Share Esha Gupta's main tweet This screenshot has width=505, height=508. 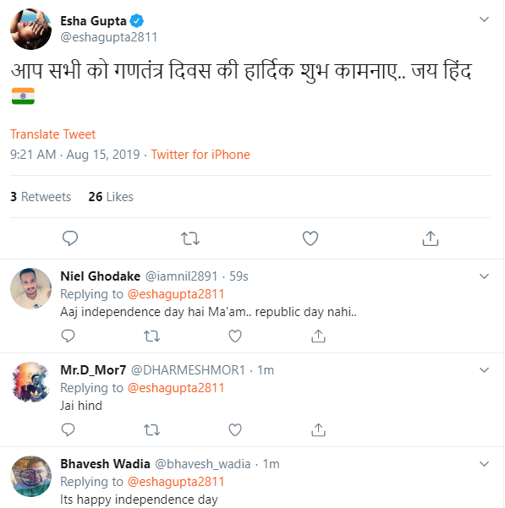pyautogui.click(x=431, y=238)
